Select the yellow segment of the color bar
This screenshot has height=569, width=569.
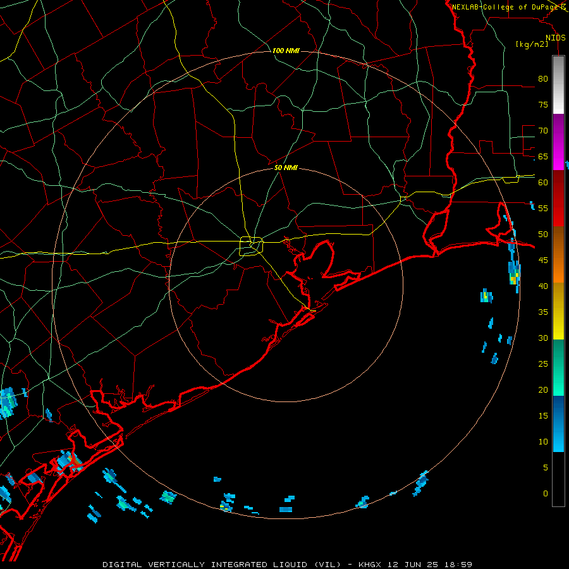pyautogui.click(x=558, y=311)
